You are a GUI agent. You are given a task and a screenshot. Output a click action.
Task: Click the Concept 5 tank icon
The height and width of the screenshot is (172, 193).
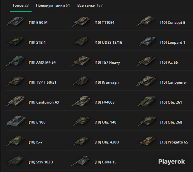(145, 21)
